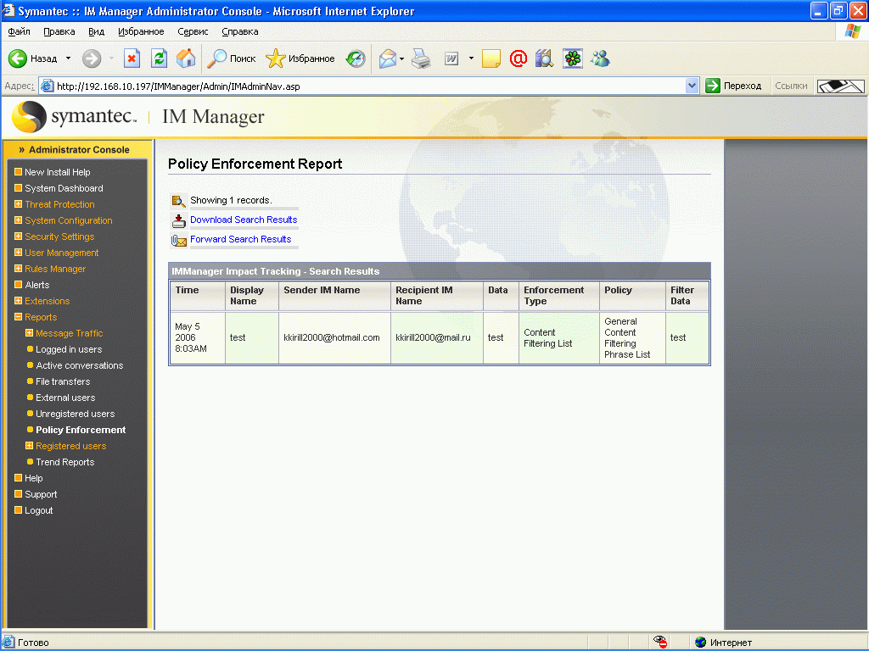Expand the Registered users subnode
Viewport: 869px width, 651px height.
(x=30, y=446)
